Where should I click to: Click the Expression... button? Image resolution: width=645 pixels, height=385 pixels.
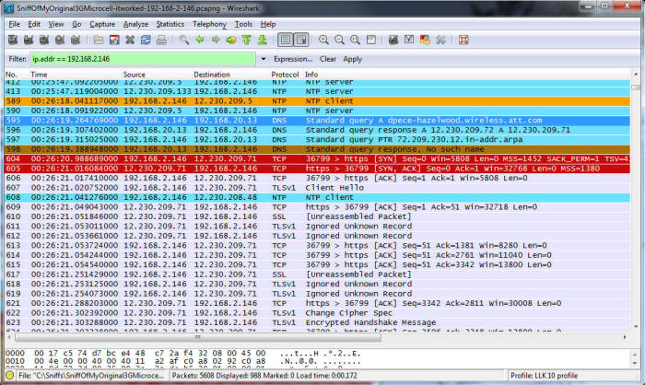point(293,59)
